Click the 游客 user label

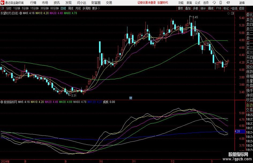[242, 3]
